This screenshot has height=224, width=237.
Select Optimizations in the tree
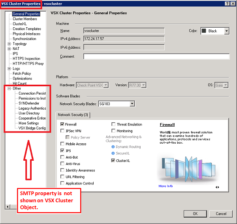click(x=23, y=78)
